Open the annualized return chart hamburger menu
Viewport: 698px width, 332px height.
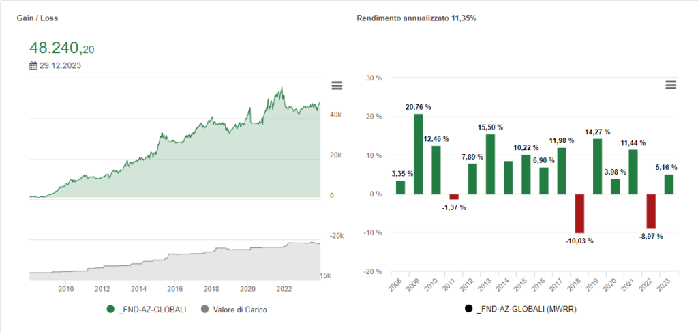tap(671, 85)
